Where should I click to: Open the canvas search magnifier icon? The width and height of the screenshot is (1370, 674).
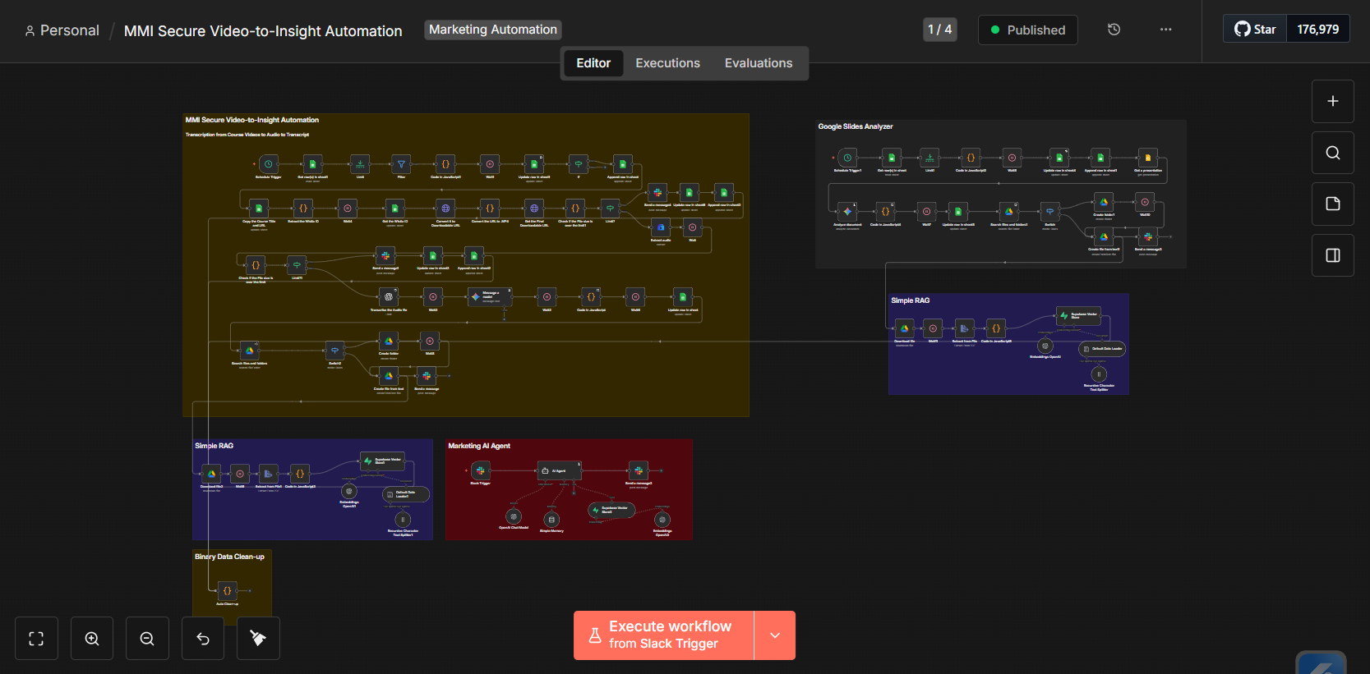click(x=1333, y=153)
